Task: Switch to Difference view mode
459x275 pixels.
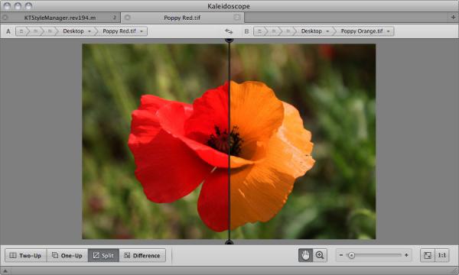Action: coord(142,255)
